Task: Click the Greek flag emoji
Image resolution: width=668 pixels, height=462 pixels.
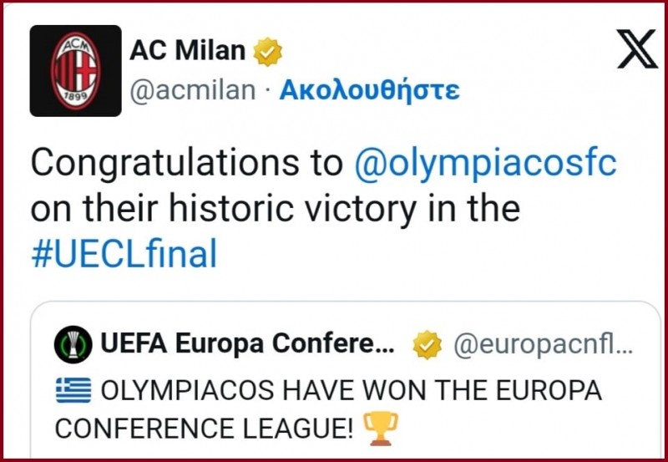Action: click(x=73, y=390)
